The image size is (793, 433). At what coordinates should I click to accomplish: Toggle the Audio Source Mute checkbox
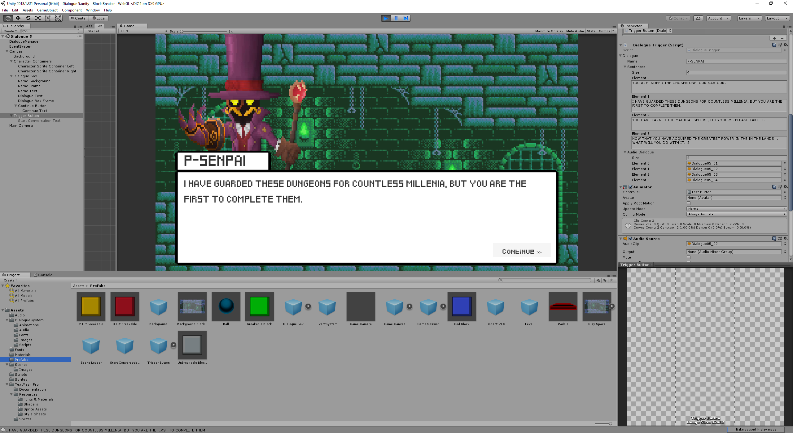click(x=688, y=257)
